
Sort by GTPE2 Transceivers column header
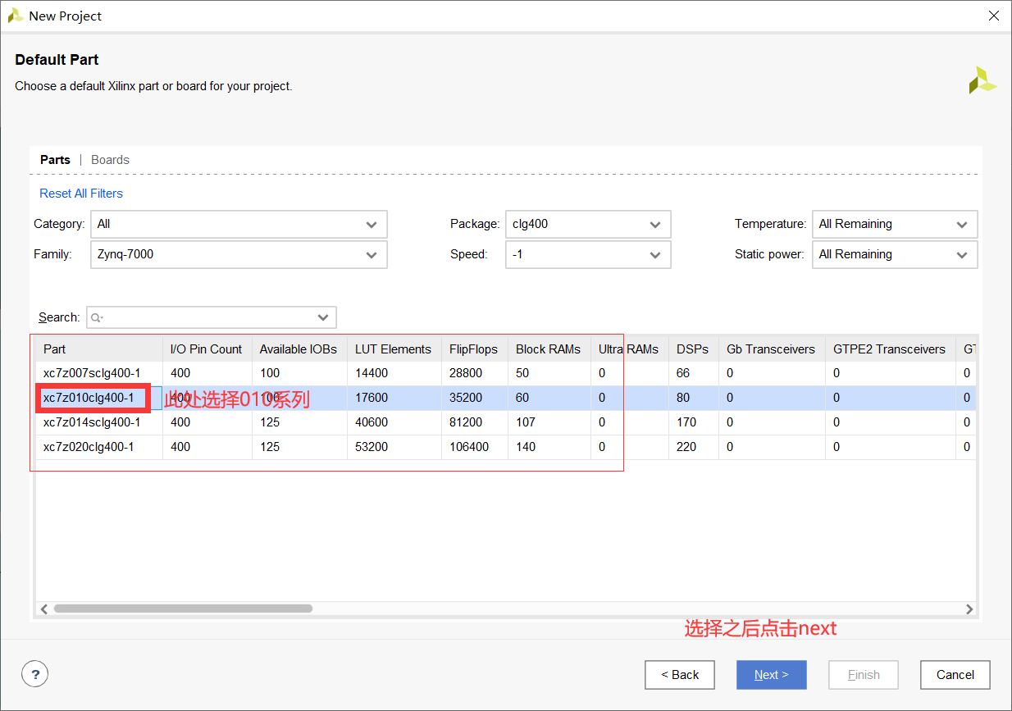pyautogui.click(x=891, y=349)
